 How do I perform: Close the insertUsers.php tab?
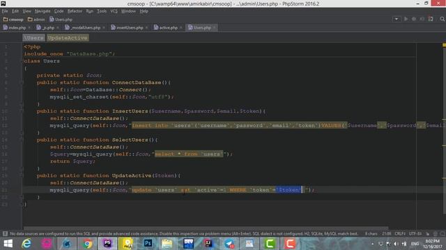[x=146, y=28]
